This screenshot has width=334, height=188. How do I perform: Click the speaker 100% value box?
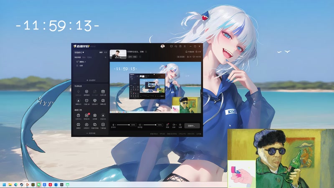coord(160,125)
